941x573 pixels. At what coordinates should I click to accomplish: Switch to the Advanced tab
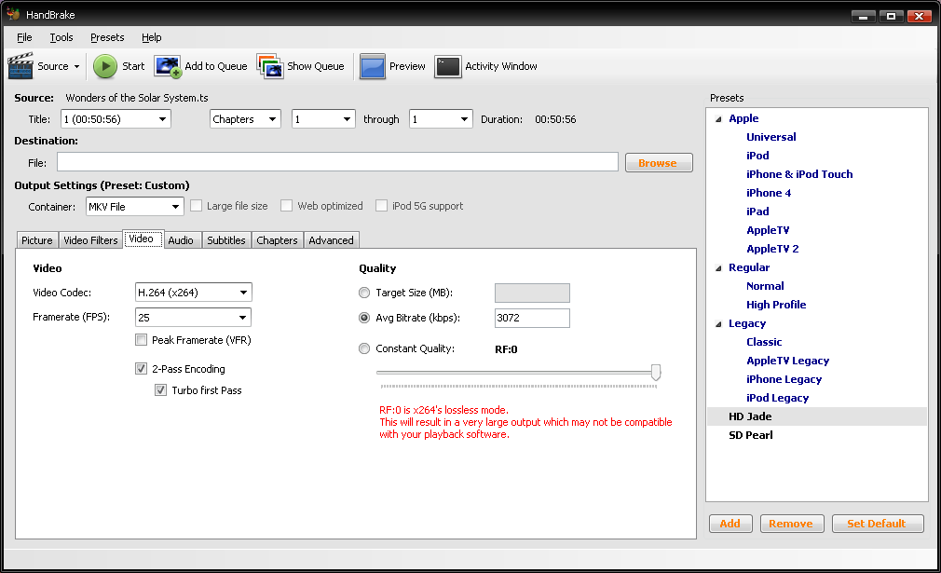[332, 240]
